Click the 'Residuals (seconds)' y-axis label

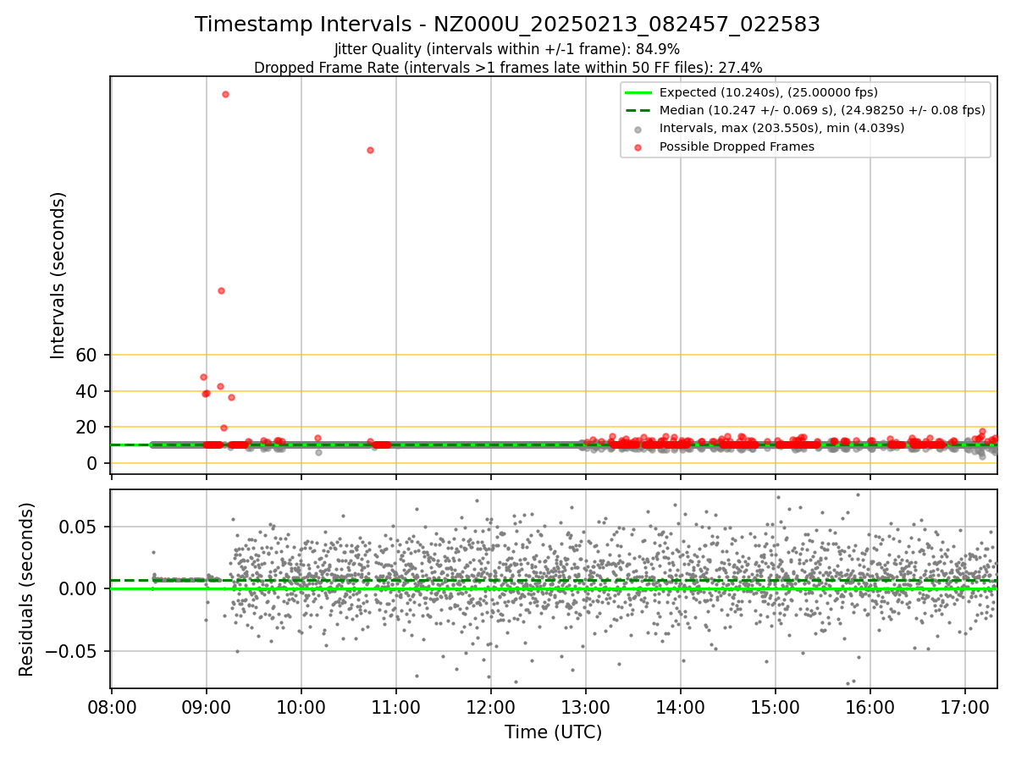pos(27,589)
